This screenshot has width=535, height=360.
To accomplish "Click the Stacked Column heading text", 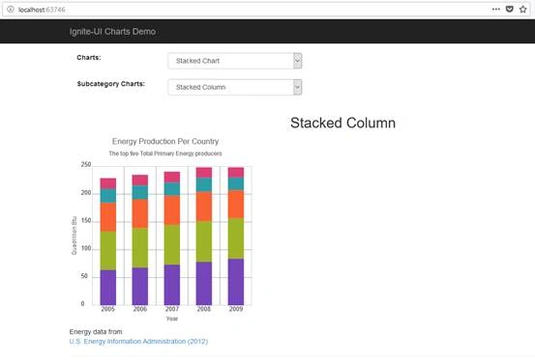I will point(342,123).
